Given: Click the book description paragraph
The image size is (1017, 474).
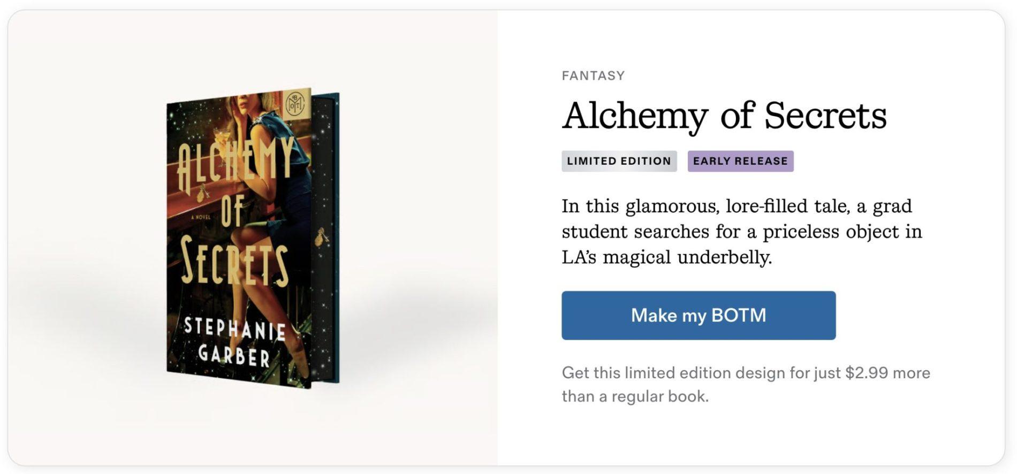Looking at the screenshot, I should [x=741, y=231].
